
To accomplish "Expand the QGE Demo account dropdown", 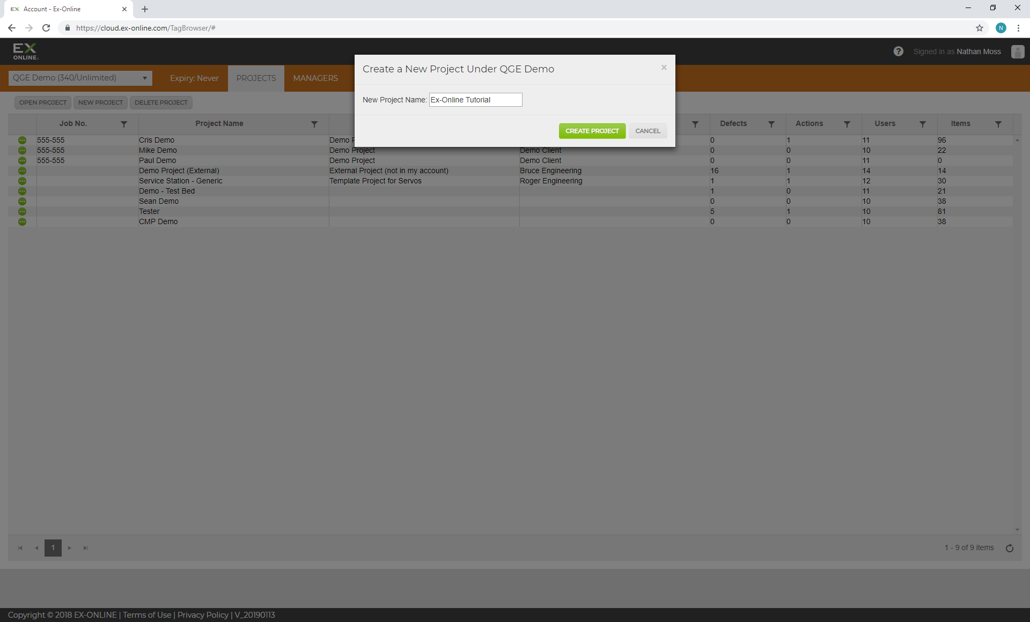I will (x=80, y=78).
